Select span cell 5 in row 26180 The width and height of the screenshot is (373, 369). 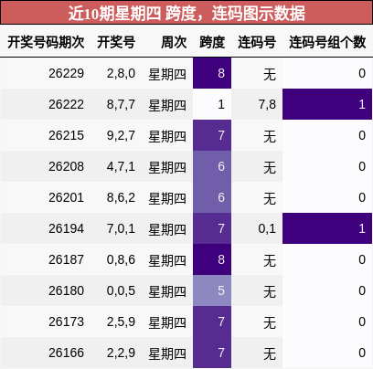(212, 290)
